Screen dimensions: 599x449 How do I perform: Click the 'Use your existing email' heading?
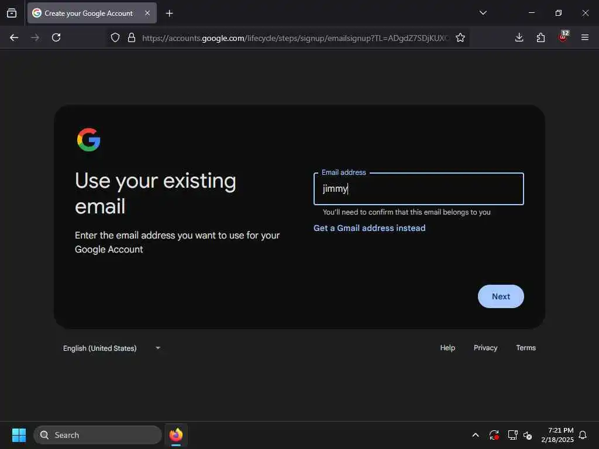(x=156, y=193)
